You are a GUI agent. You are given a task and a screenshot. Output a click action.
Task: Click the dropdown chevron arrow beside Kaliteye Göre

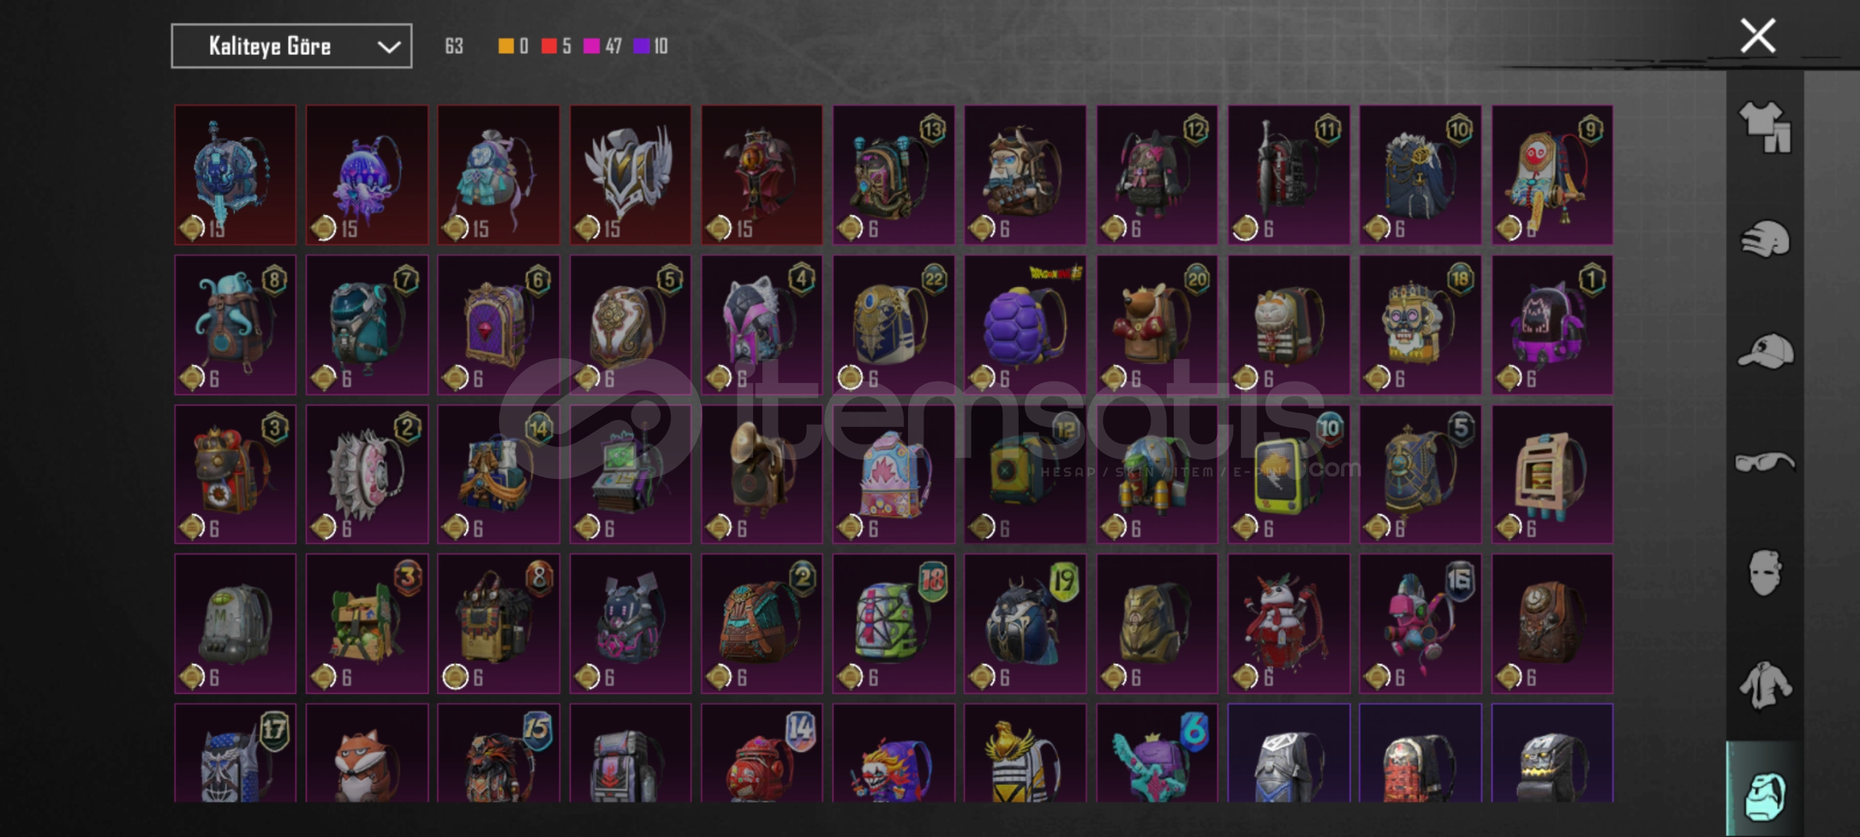pos(389,47)
